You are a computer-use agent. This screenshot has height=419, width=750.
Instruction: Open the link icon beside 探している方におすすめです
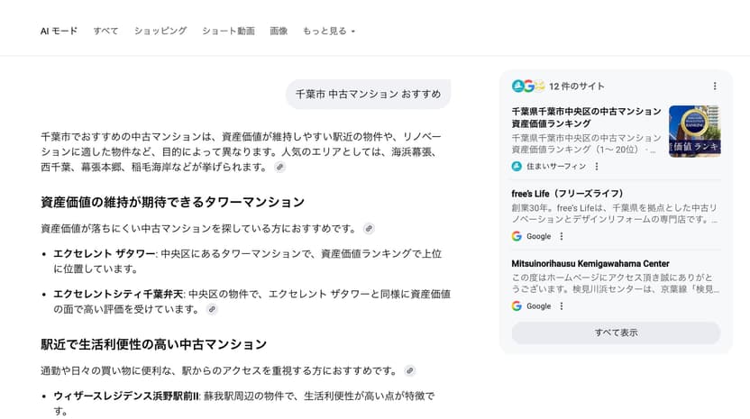(369, 229)
